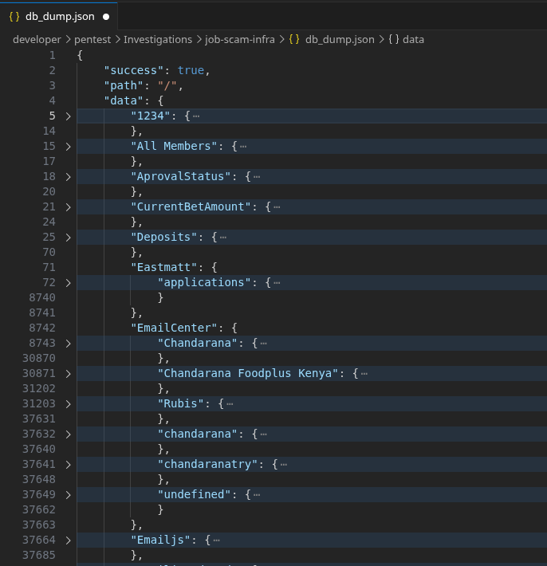Screen dimensions: 547x566
Task: Open the Investigations breadcrumb segment
Action: click(x=158, y=39)
